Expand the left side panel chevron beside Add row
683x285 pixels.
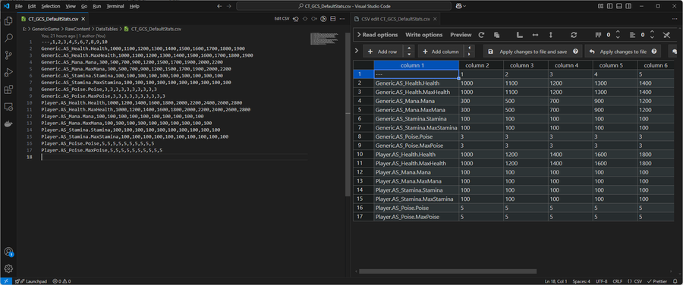tap(357, 51)
